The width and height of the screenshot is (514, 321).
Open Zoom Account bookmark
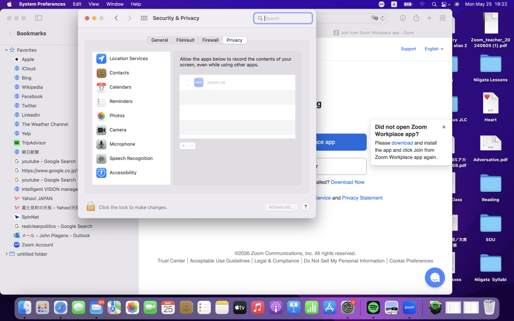pyautogui.click(x=37, y=244)
